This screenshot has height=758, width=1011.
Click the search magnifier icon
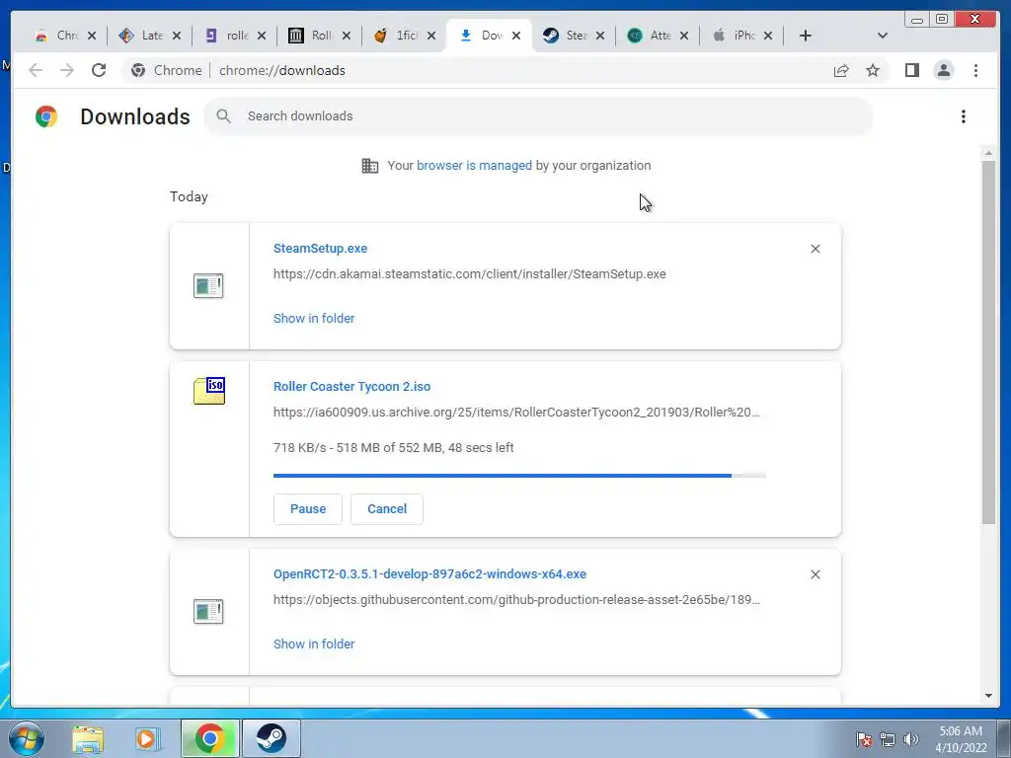tap(224, 116)
